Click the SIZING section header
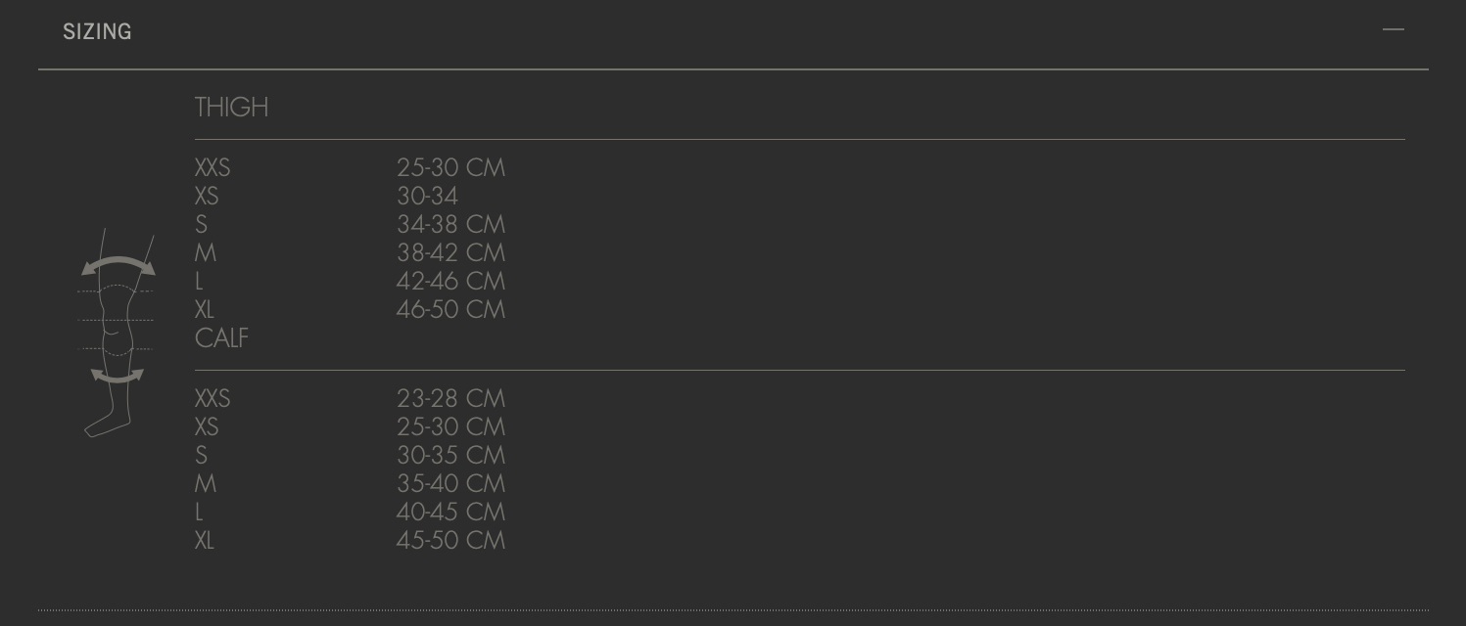 coord(97,32)
